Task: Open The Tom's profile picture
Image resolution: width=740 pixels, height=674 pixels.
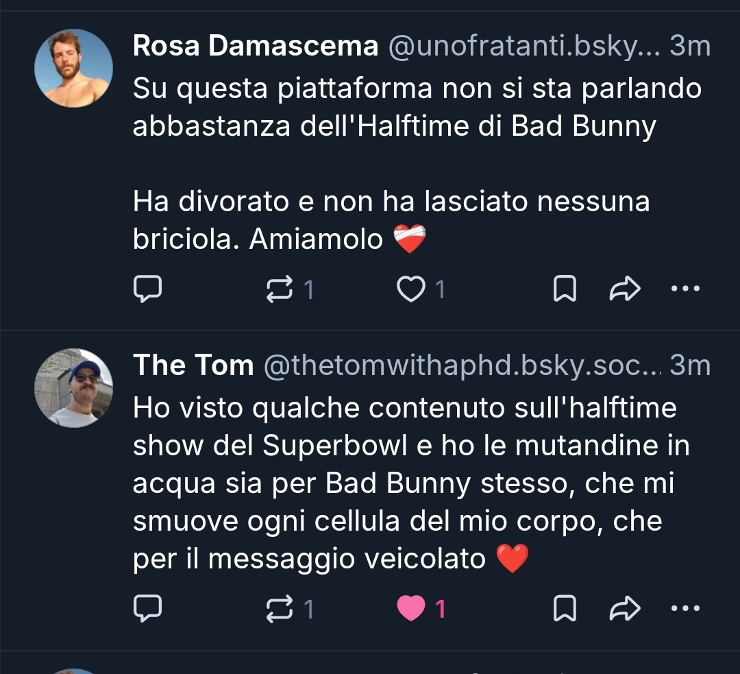Action: 73,388
